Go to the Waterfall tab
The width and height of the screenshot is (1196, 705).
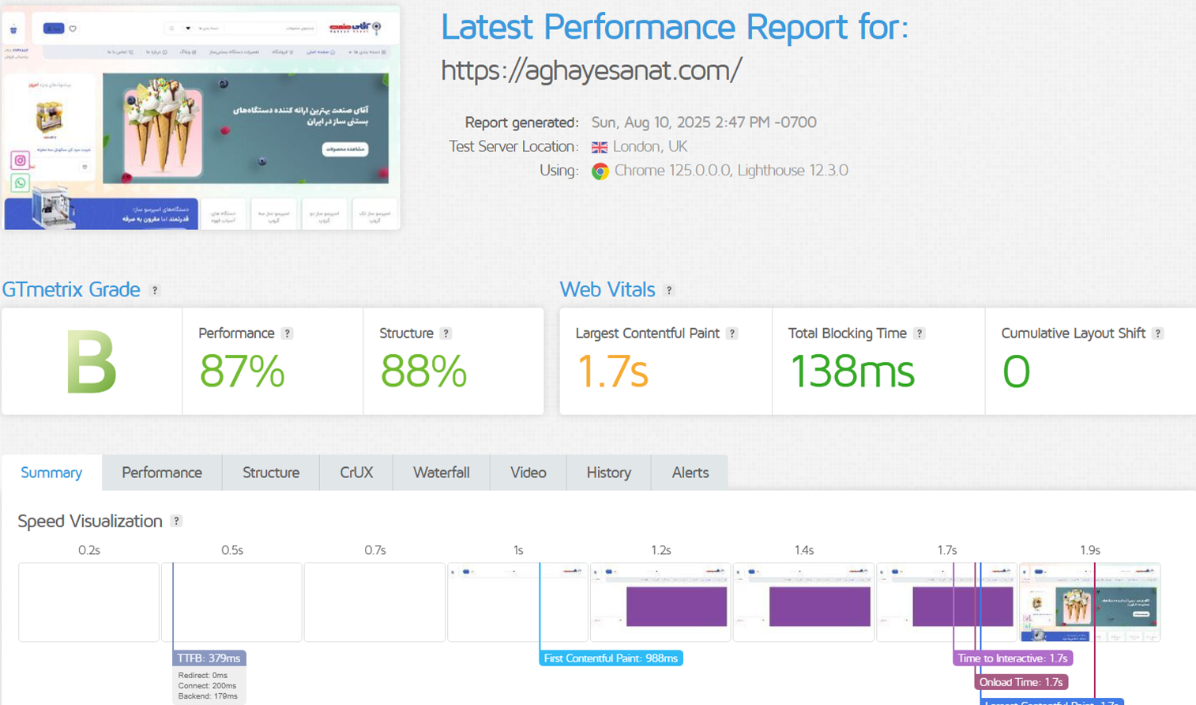click(441, 473)
